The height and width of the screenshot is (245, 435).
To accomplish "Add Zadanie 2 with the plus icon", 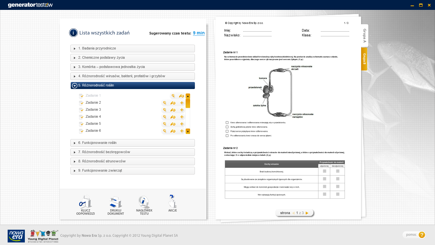I will pyautogui.click(x=182, y=103).
